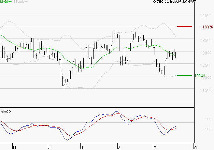
Task: Click the MACD 100 axis value
Action: pos(208,119)
